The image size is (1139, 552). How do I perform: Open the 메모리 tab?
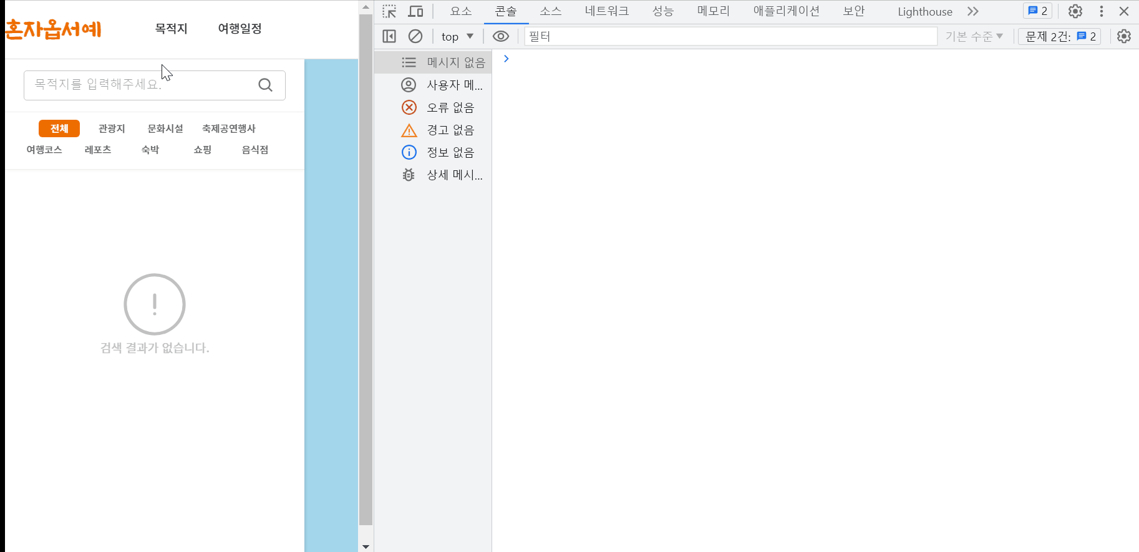(714, 11)
